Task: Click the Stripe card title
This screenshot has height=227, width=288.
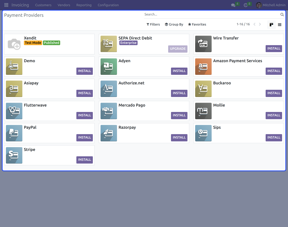Action: point(30,150)
